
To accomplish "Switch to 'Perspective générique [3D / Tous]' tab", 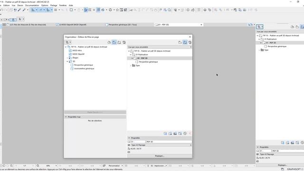I will pyautogui.click(x=123, y=25).
